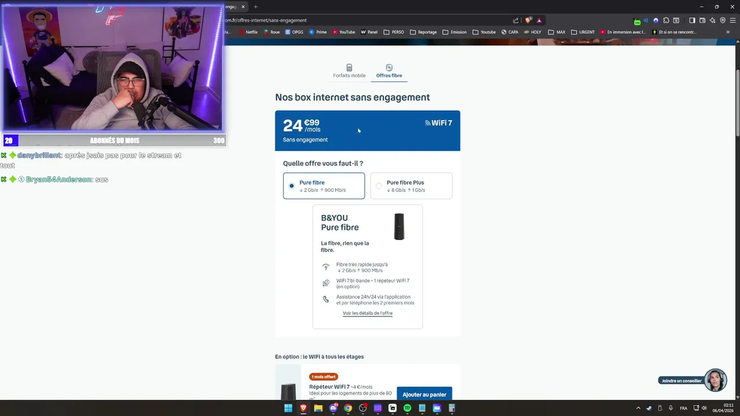Switch to the Forfaits mobile tab
Image resolution: width=740 pixels, height=416 pixels.
pos(349,71)
